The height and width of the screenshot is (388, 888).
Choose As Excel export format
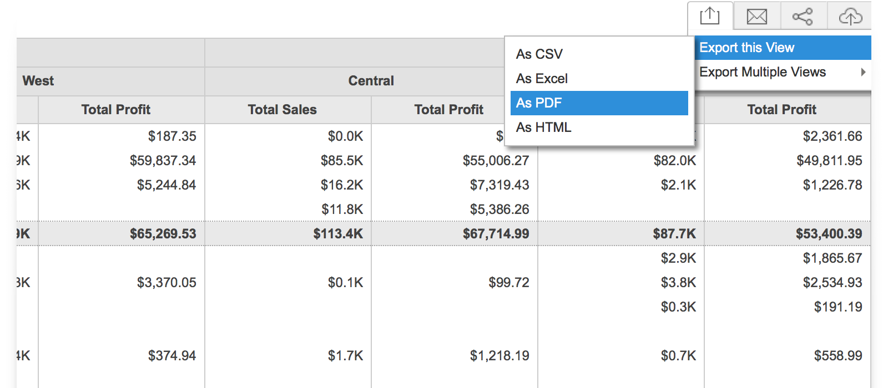pyautogui.click(x=542, y=79)
